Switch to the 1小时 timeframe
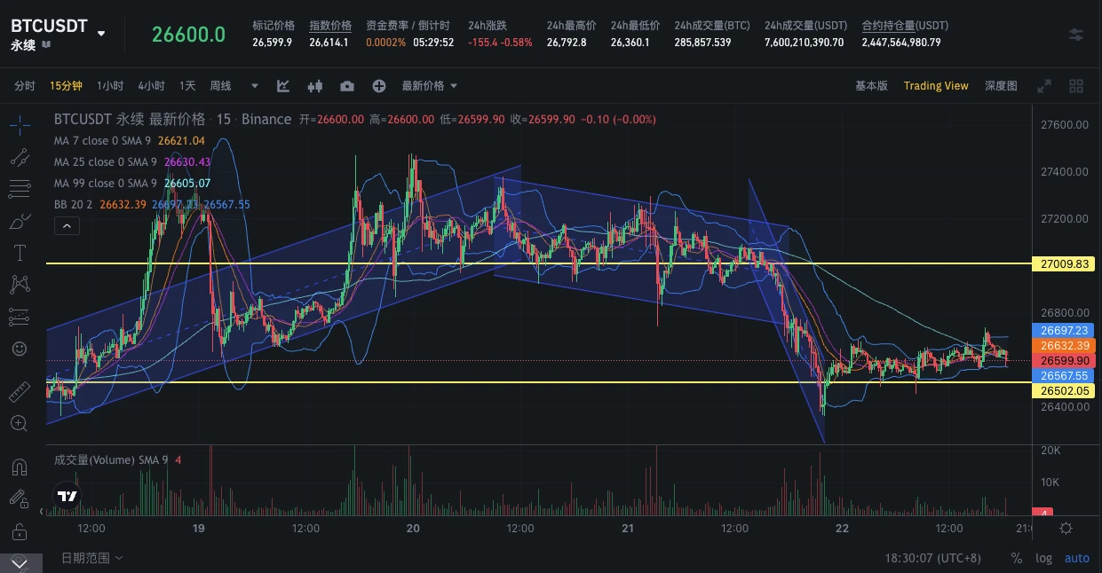 110,86
